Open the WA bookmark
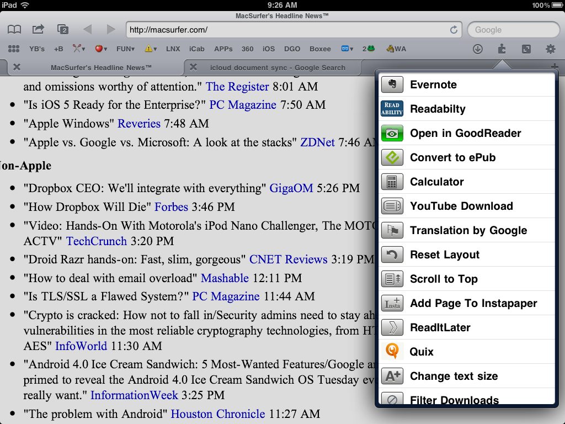The width and height of the screenshot is (565, 424). click(x=396, y=49)
